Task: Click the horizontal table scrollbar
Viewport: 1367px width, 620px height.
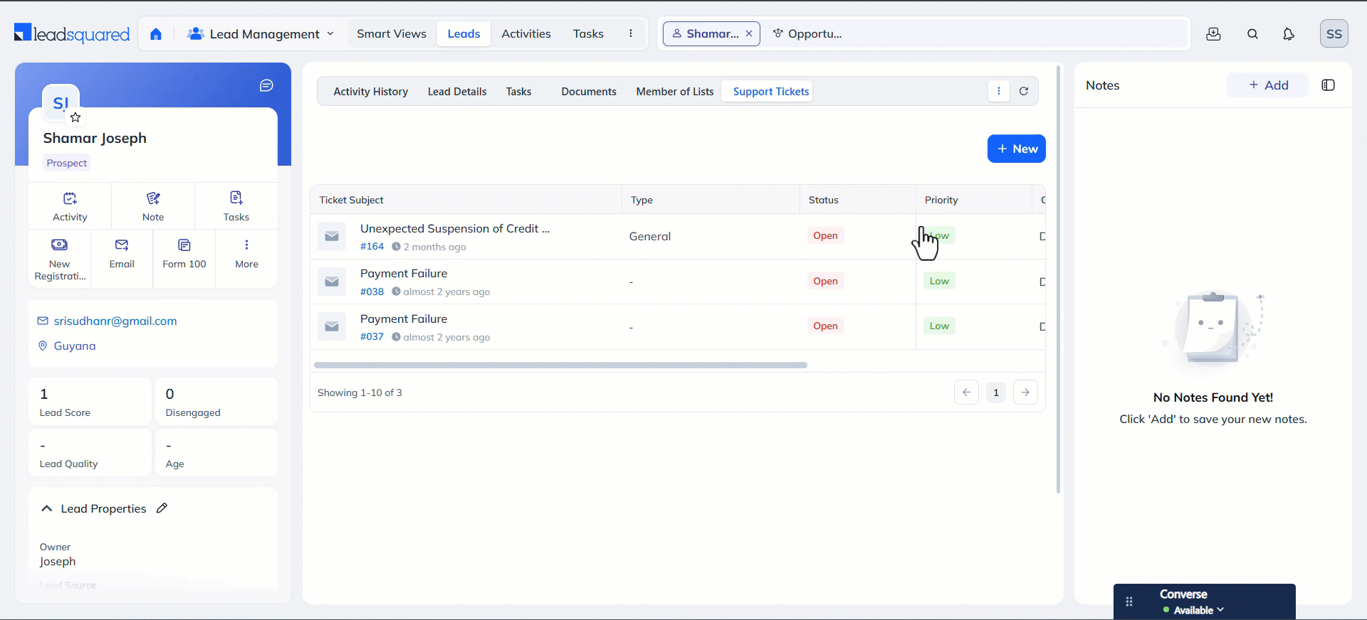Action: (x=560, y=365)
